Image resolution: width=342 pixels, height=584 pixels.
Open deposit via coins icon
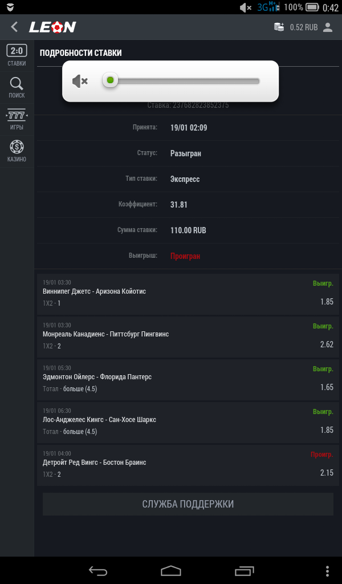(x=279, y=27)
